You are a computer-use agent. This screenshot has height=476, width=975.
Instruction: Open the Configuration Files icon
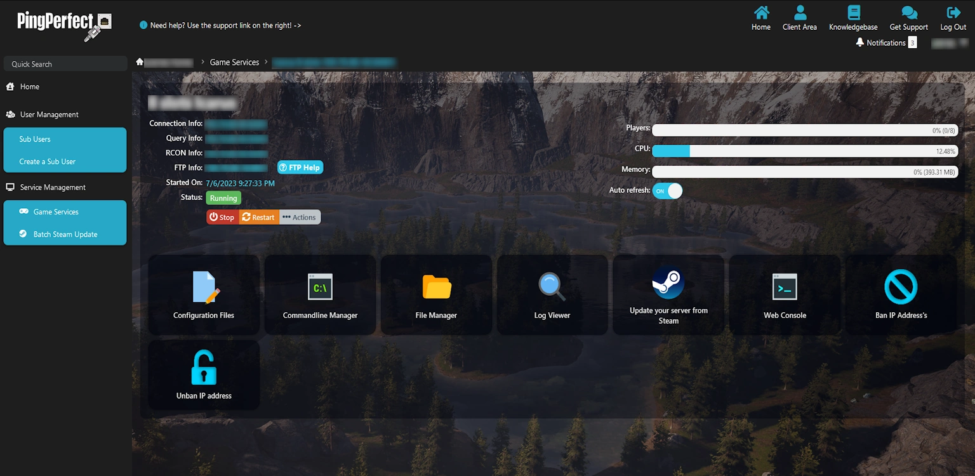(204, 287)
